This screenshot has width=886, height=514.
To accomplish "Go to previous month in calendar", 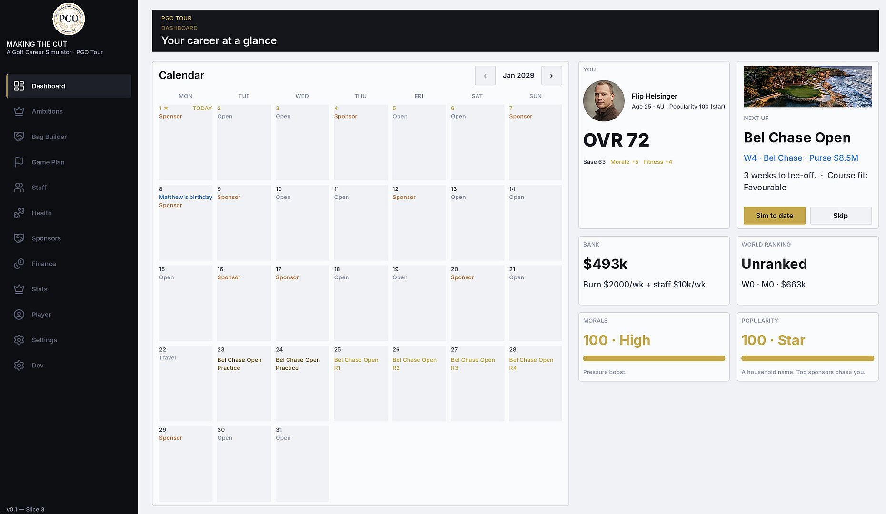I will pos(485,76).
